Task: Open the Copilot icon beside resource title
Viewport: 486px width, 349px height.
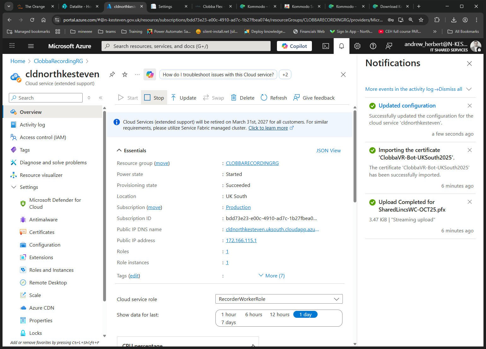Action: tap(150, 75)
